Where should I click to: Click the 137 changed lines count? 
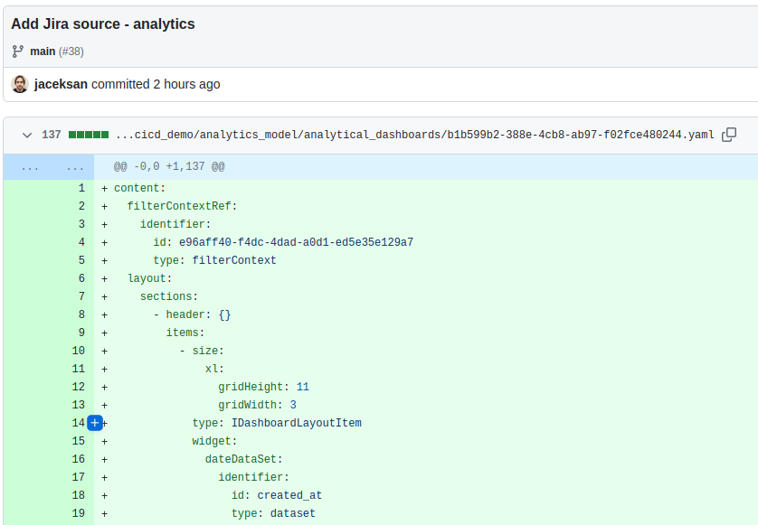[x=52, y=134]
